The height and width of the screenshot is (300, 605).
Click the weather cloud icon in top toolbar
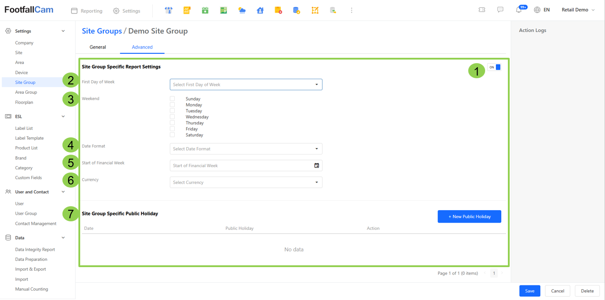tap(242, 10)
